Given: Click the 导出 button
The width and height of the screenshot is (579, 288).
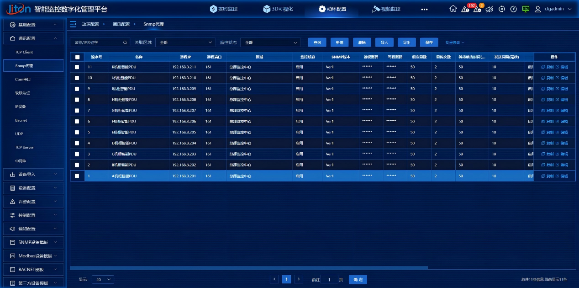Looking at the screenshot, I should (406, 43).
